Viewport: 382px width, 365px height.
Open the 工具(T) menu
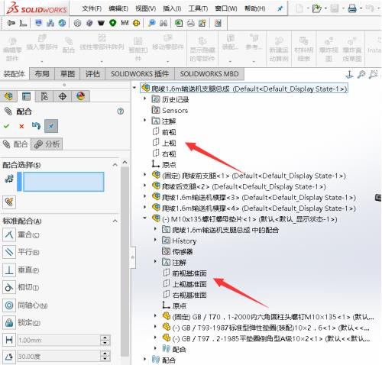(198, 8)
